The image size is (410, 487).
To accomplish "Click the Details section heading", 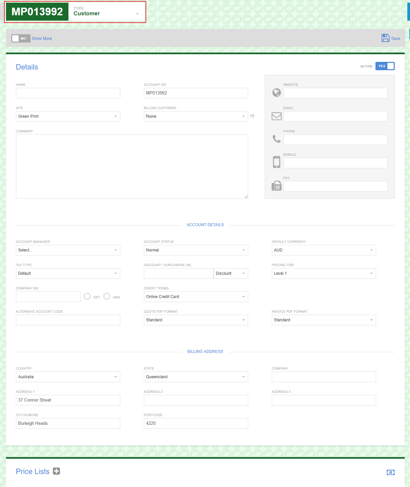I will 27,67.
